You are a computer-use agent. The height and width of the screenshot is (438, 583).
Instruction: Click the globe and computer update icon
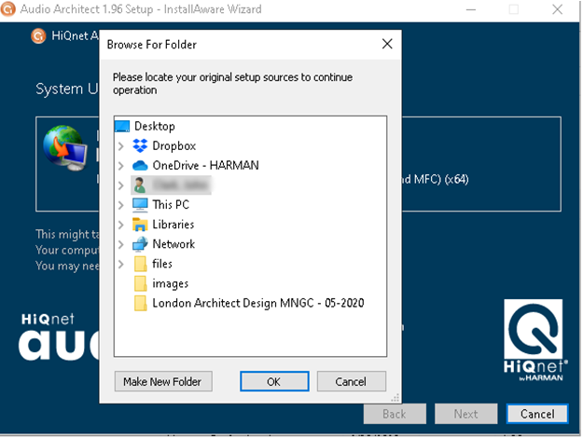tap(65, 148)
